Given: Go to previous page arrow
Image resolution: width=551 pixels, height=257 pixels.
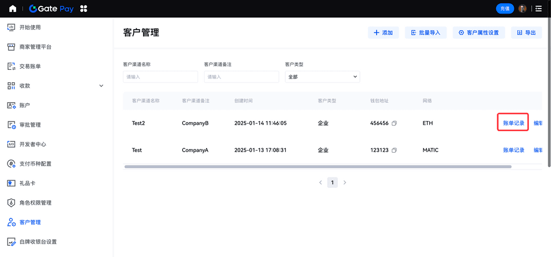Looking at the screenshot, I should click(321, 183).
